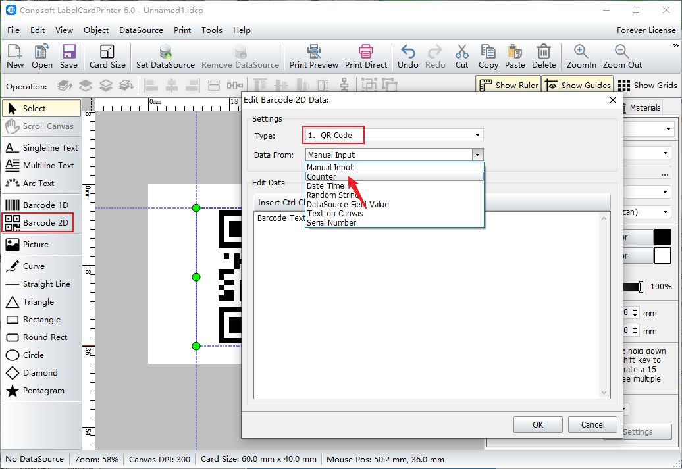Select the Round Rect tool
682x469 pixels.
click(41, 337)
